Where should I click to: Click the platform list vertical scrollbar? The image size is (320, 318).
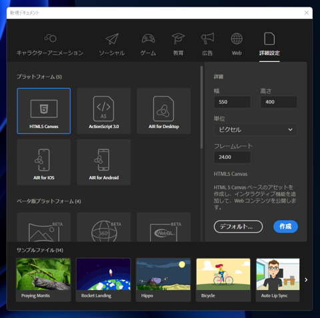coord(201,107)
